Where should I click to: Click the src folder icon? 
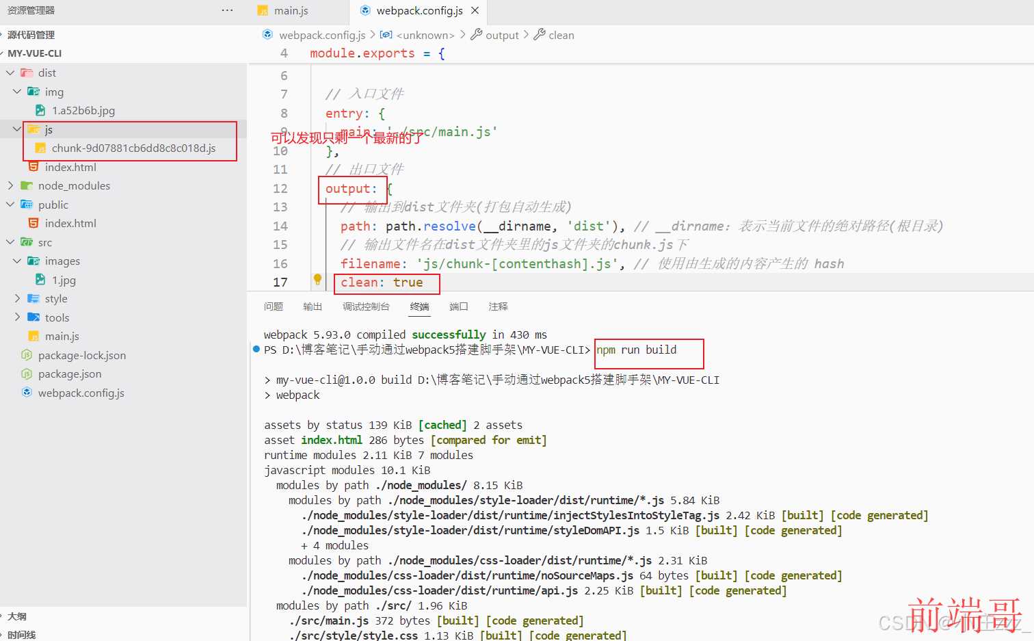[x=27, y=242]
